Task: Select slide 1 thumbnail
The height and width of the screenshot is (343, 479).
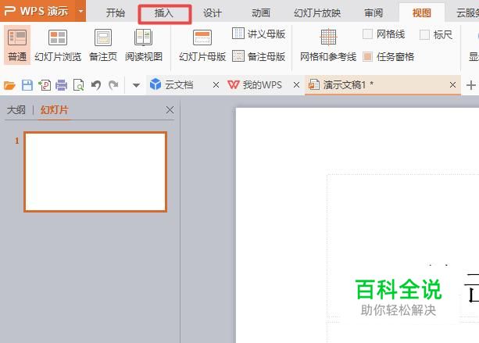Action: [95, 172]
